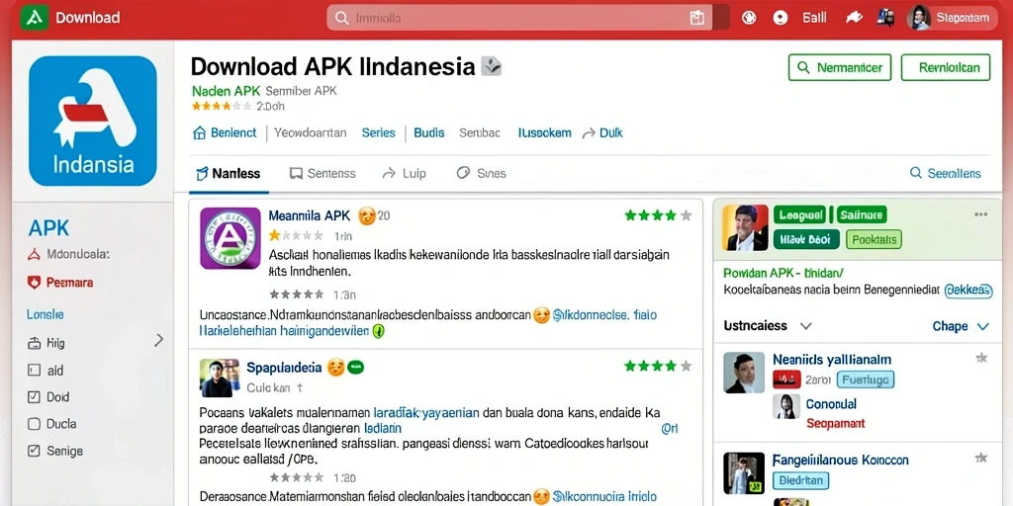Switch to the Nanless tab
The width and height of the screenshot is (1013, 506).
pyautogui.click(x=229, y=173)
